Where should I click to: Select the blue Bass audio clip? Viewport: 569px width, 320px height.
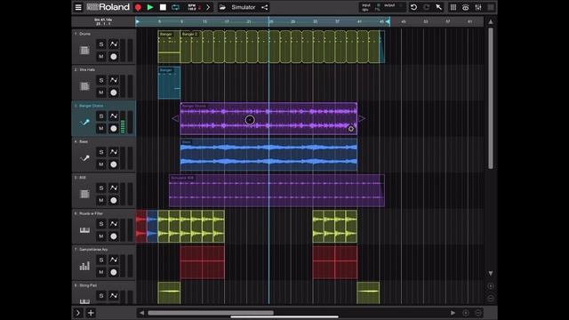pos(268,155)
